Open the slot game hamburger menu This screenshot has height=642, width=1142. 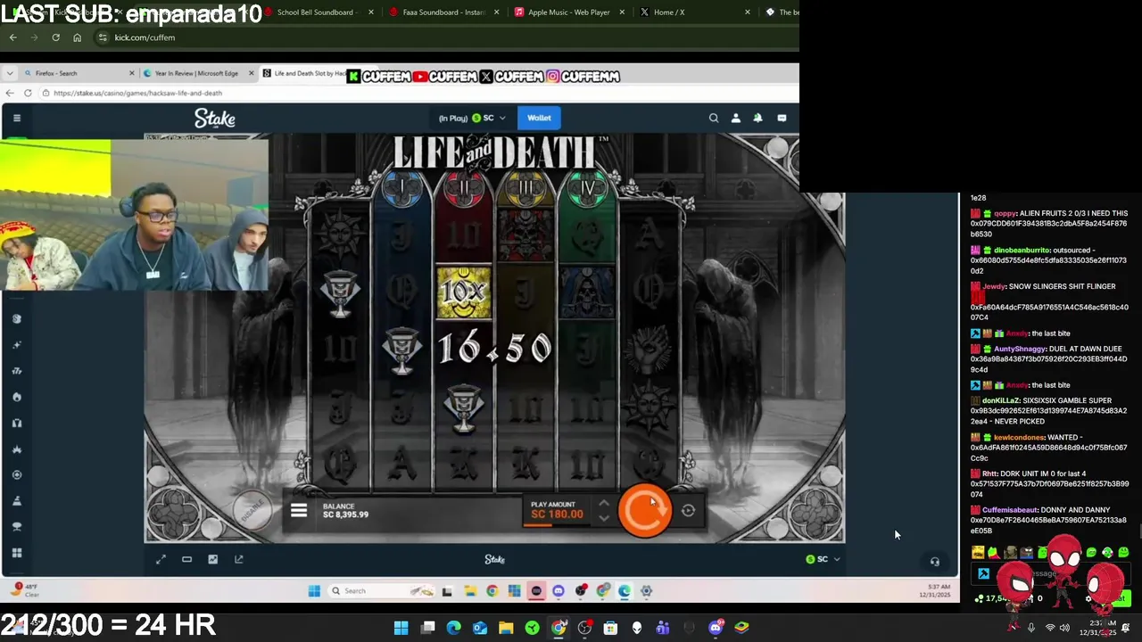299,511
